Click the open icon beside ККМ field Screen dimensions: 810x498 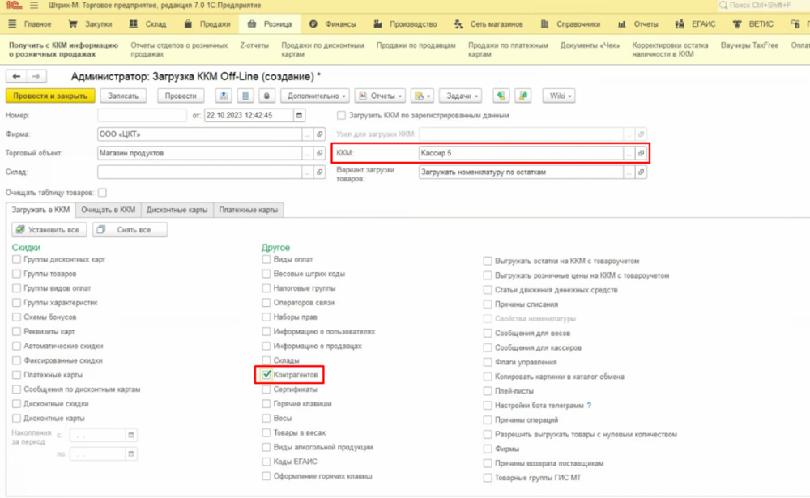[641, 152]
